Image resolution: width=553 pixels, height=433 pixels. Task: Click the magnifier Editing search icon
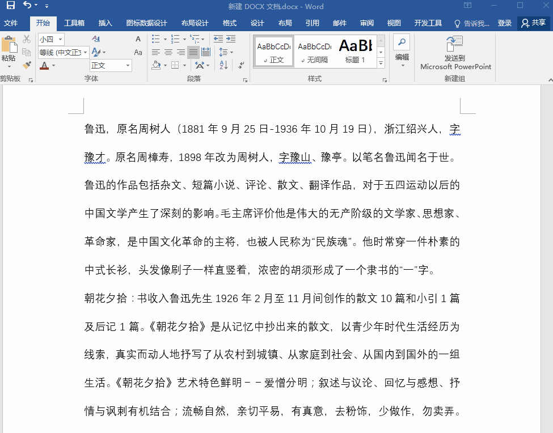402,43
